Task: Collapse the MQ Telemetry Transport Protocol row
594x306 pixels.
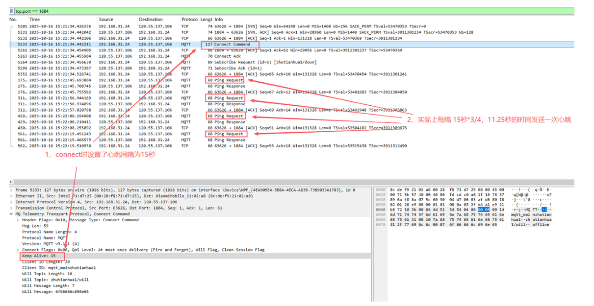Action: (12, 214)
